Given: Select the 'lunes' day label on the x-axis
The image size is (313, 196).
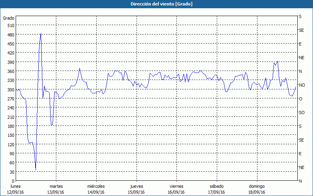Looking at the screenshot, I should pos(16,186).
